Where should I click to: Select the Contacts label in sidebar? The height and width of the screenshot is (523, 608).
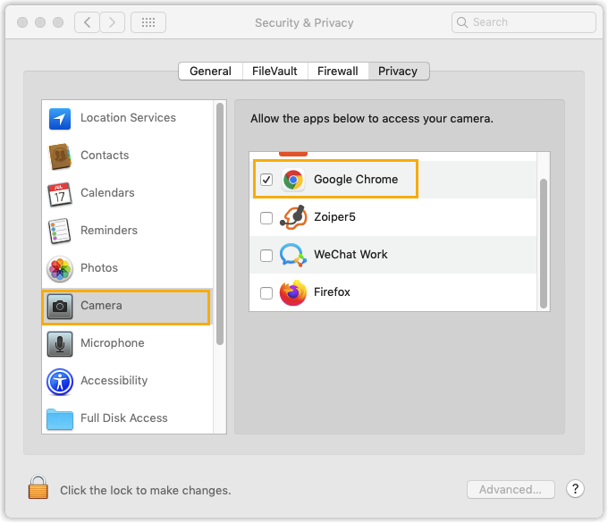(x=105, y=156)
